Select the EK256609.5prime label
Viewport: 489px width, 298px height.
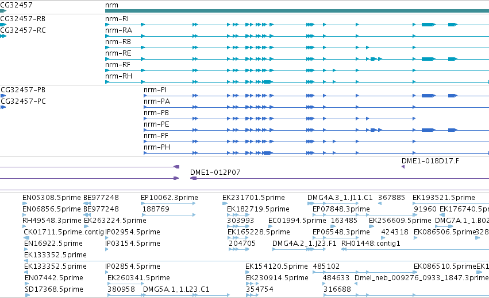(x=400, y=221)
